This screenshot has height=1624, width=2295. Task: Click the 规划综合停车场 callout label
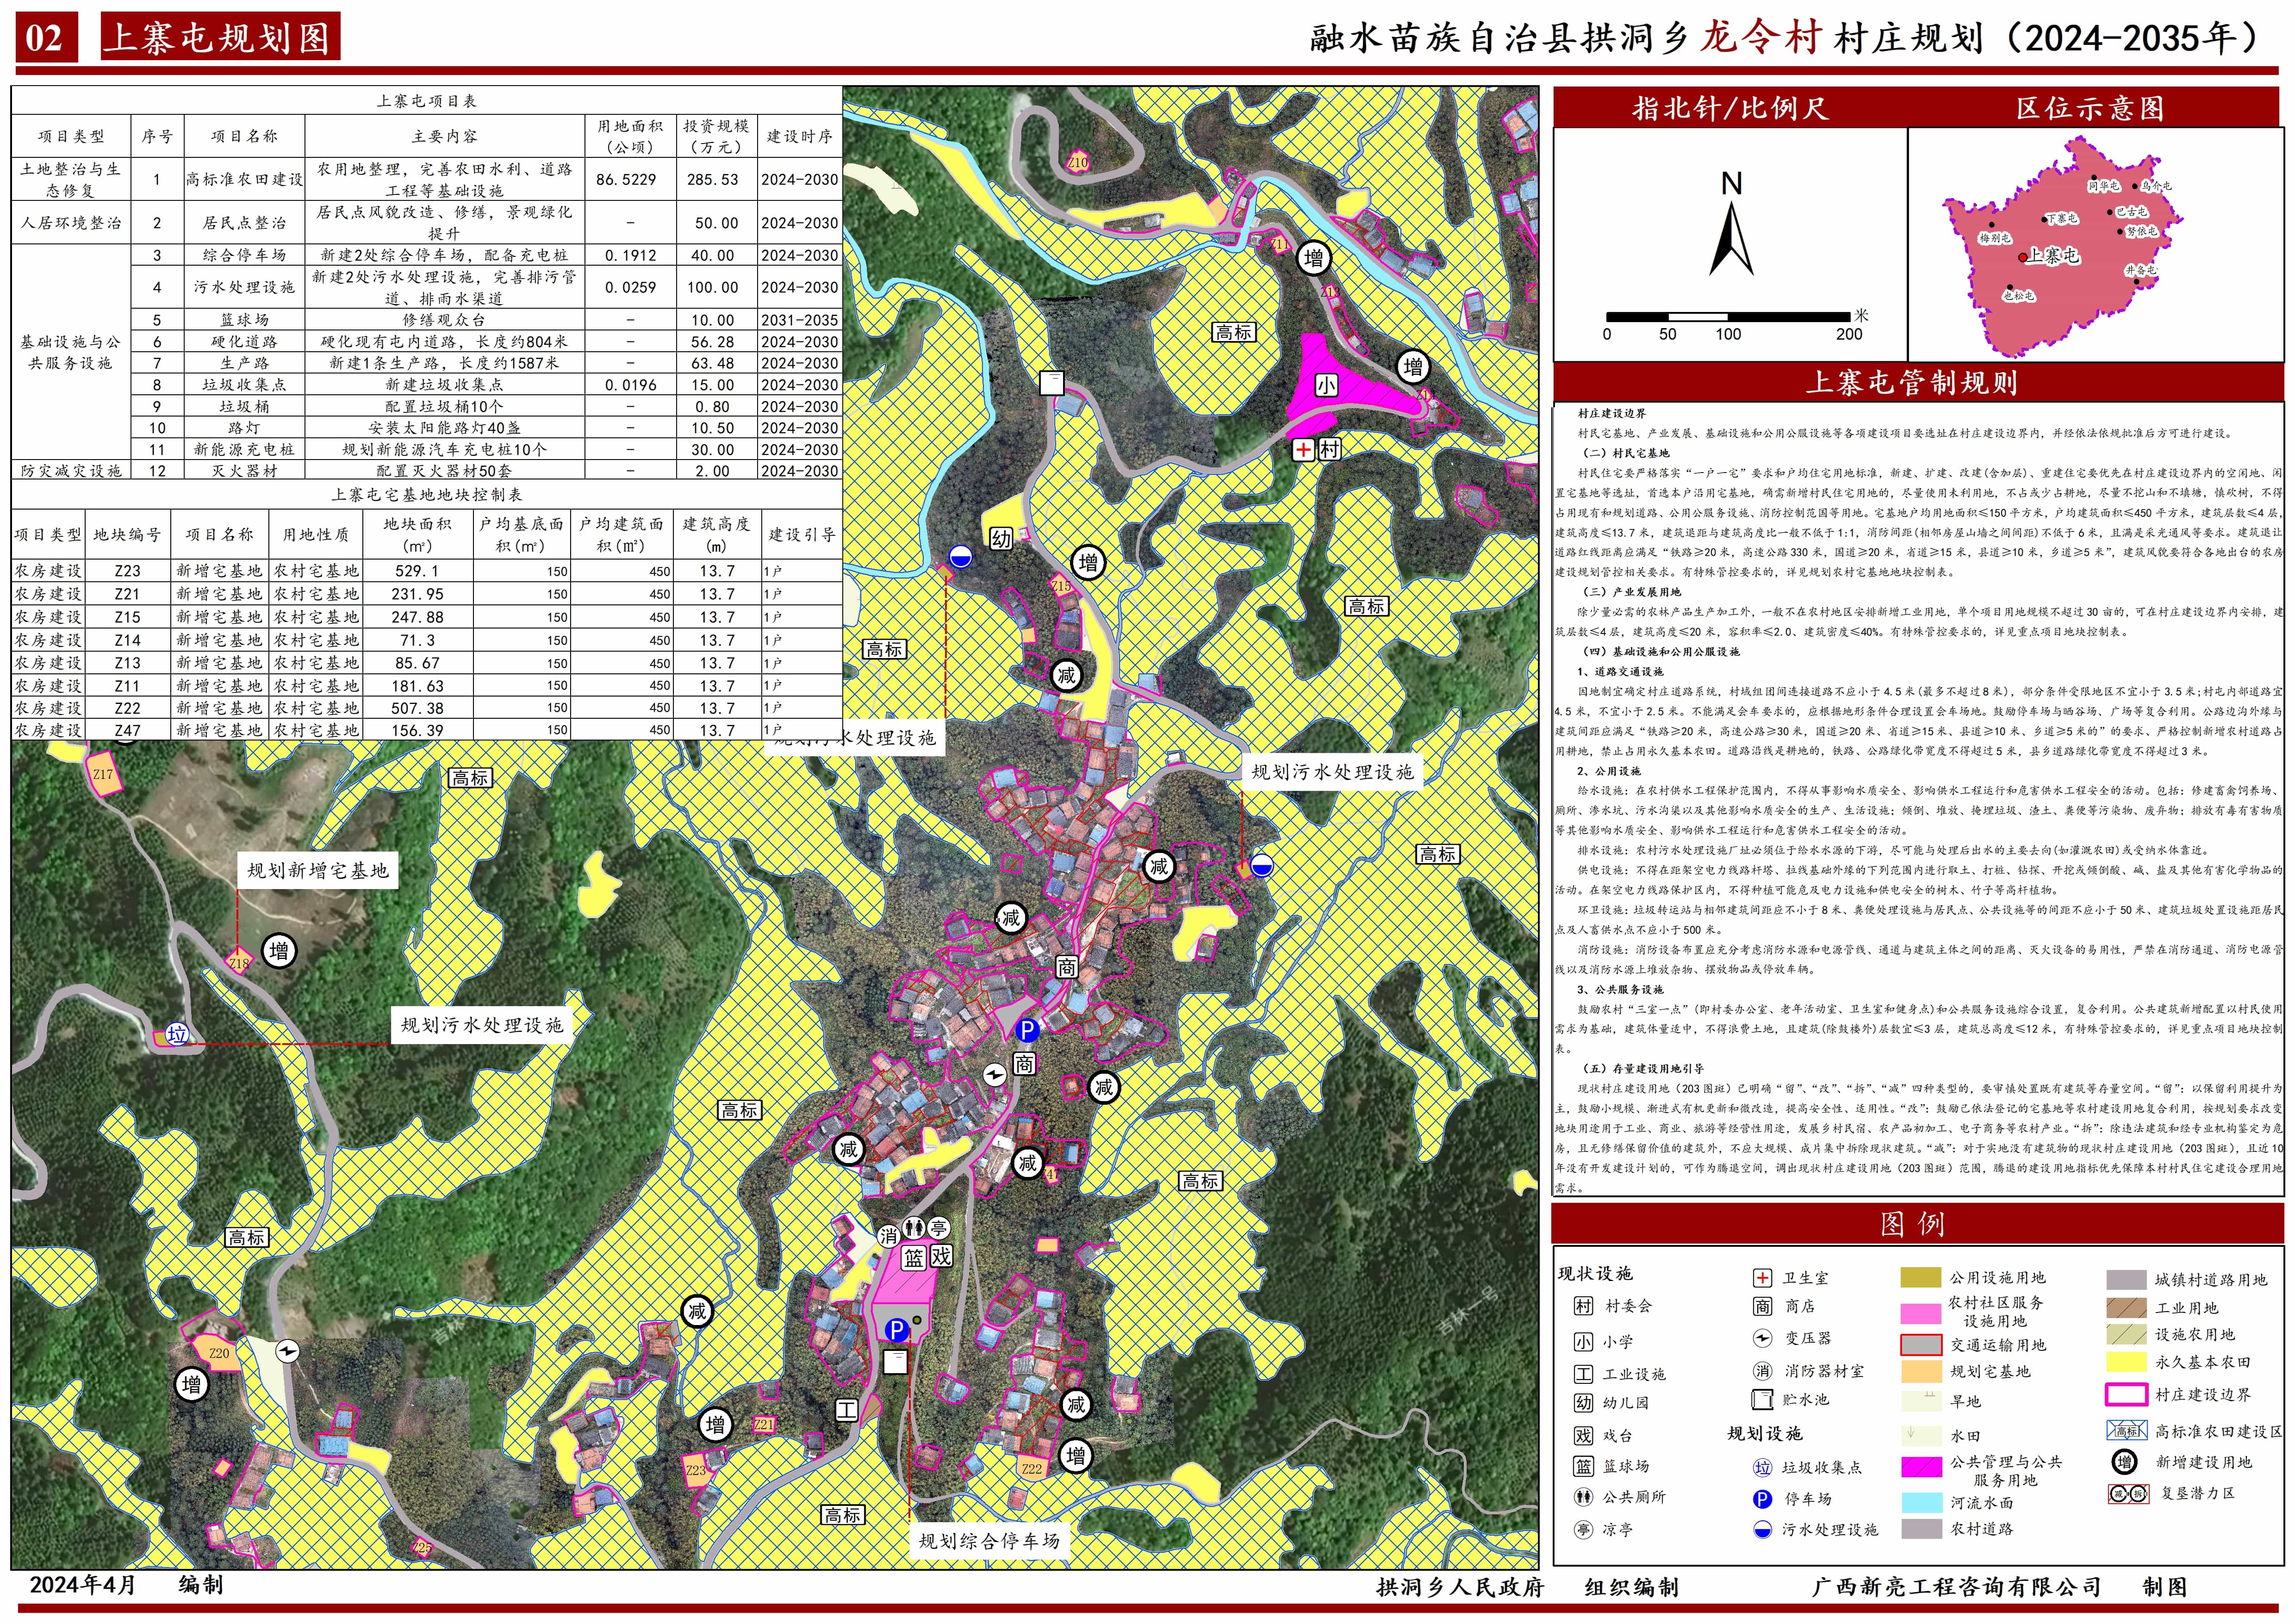click(989, 1541)
